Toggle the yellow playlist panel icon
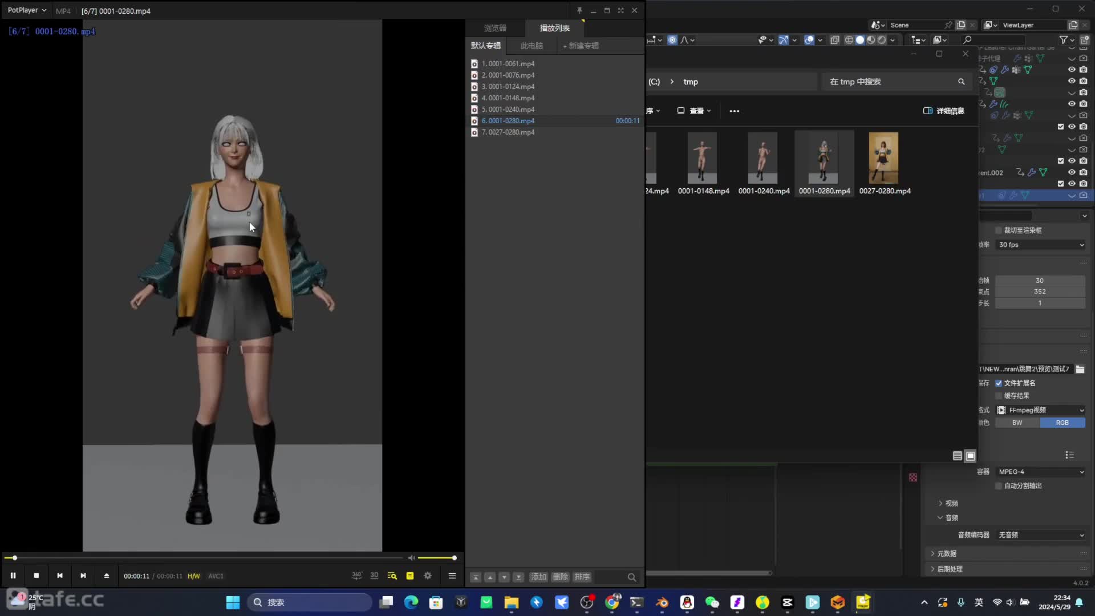This screenshot has height=616, width=1095. point(410,576)
